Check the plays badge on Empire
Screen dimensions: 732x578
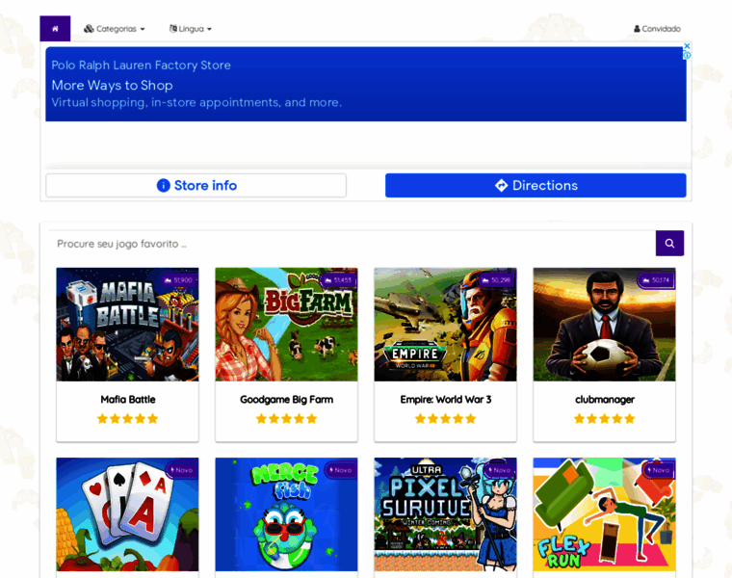[497, 280]
